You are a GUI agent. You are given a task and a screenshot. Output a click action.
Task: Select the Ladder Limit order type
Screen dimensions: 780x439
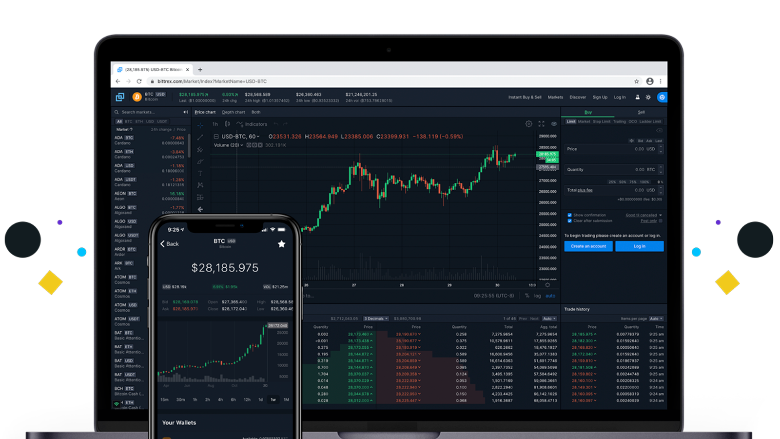[x=650, y=121]
